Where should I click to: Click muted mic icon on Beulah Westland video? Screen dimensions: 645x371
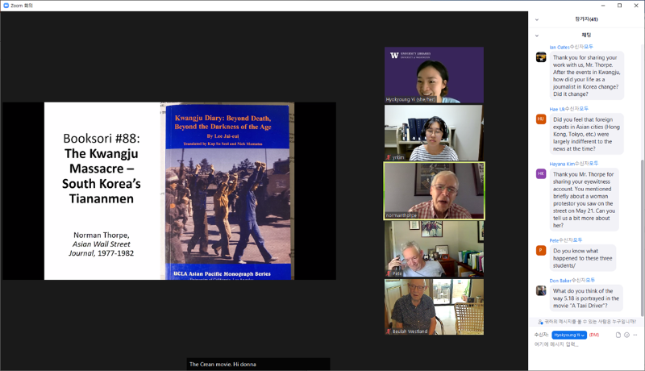[389, 331]
